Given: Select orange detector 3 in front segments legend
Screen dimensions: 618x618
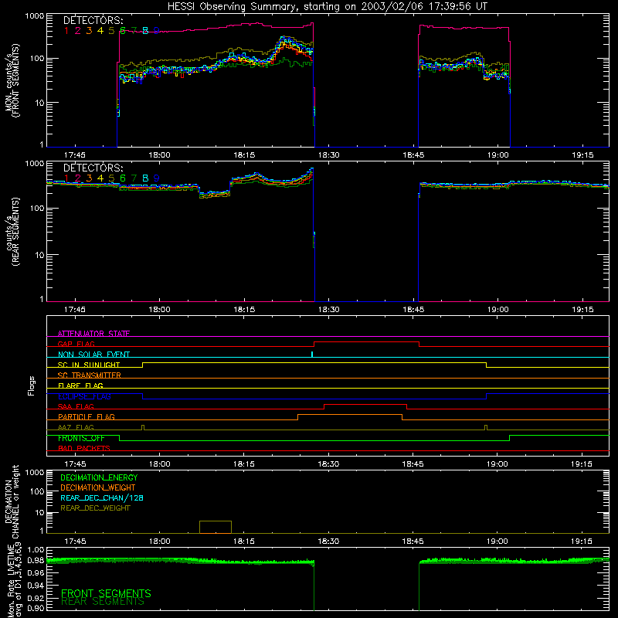Looking at the screenshot, I should [89, 31].
